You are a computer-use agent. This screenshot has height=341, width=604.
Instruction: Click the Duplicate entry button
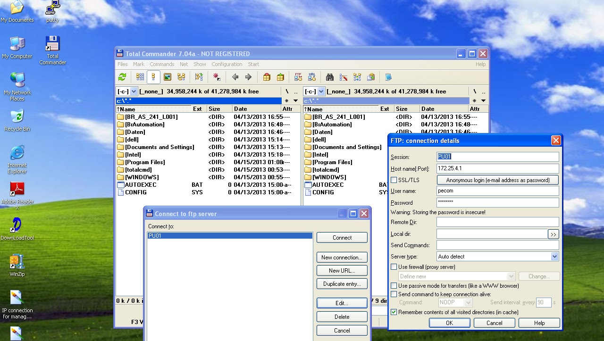tap(342, 283)
